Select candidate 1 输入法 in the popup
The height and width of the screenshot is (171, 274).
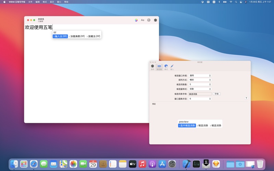pyautogui.click(x=60, y=36)
